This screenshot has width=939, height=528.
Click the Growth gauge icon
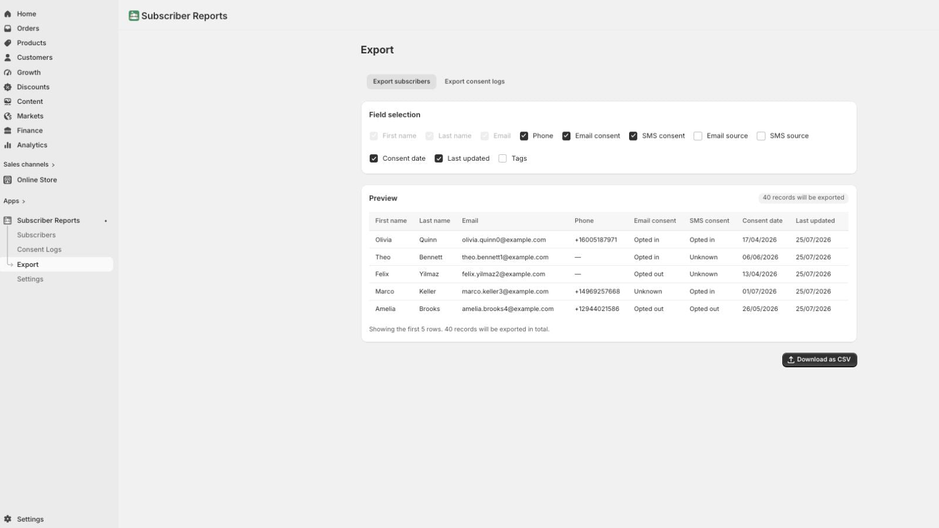tap(8, 73)
